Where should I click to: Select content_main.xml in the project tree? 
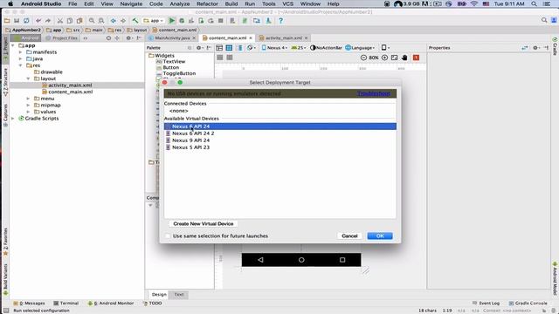point(70,92)
